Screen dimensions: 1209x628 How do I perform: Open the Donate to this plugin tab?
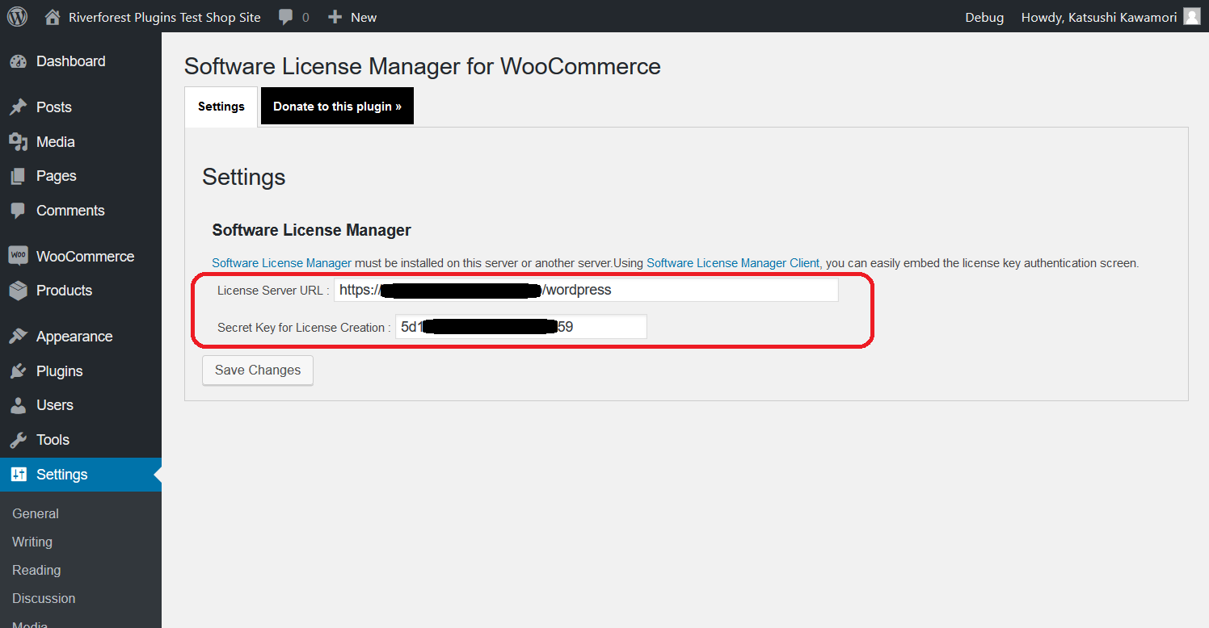337,107
